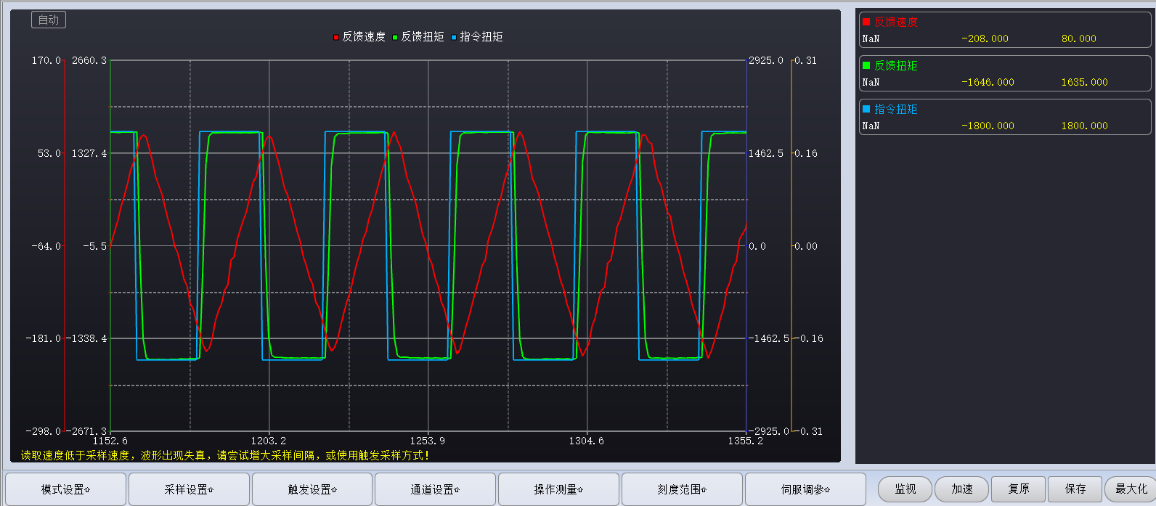This screenshot has height=506, width=1156.
Task: Click the 保存 save button
Action: point(1075,489)
